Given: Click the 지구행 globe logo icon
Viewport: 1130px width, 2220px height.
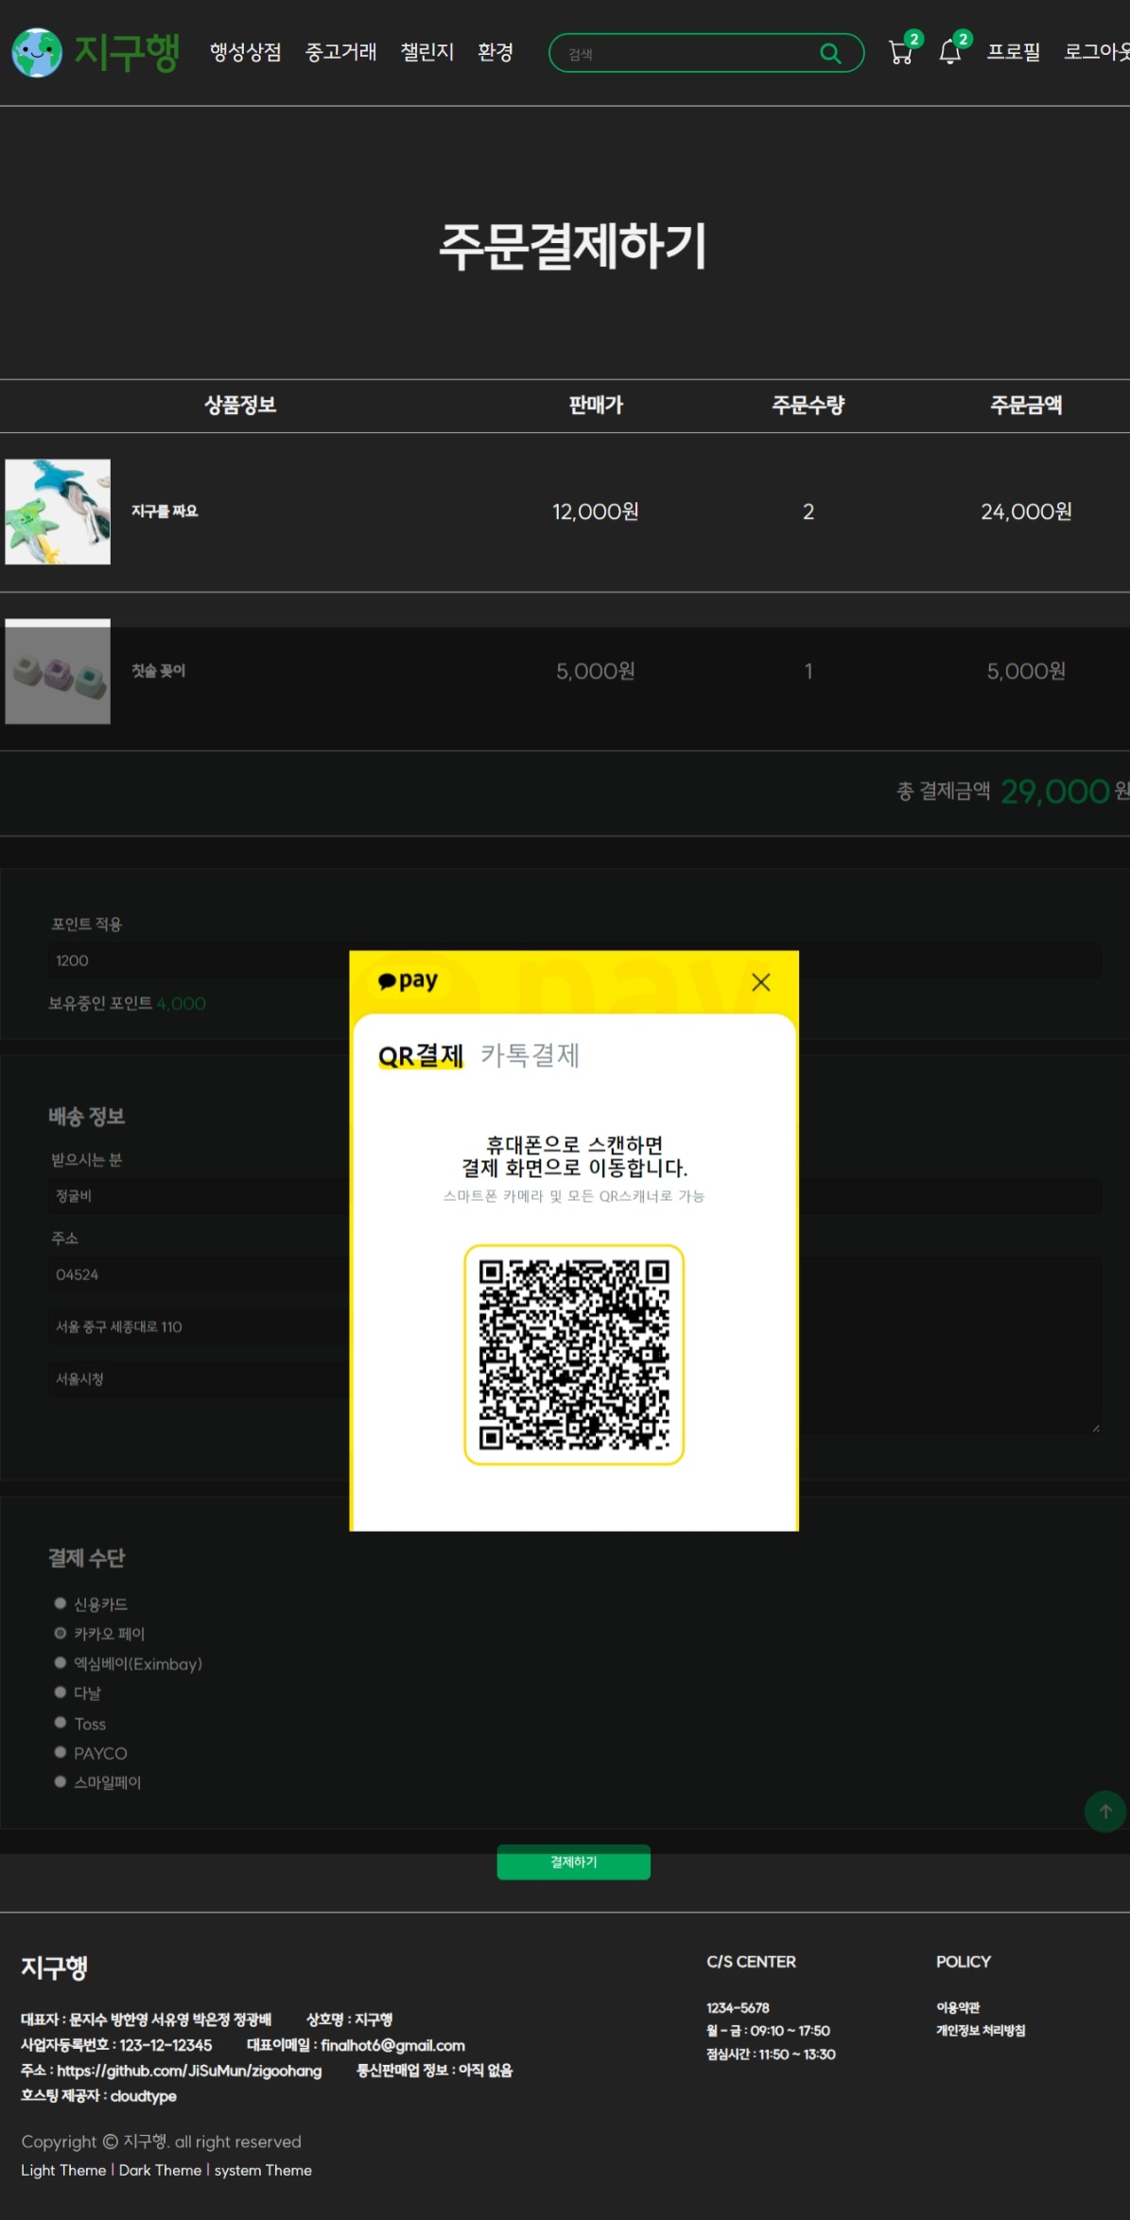Looking at the screenshot, I should 37,53.
